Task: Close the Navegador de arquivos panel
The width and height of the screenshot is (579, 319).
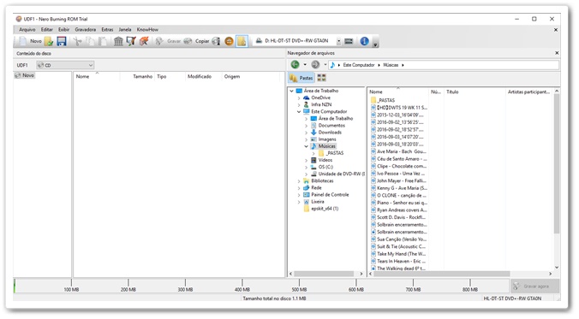Action: [557, 53]
